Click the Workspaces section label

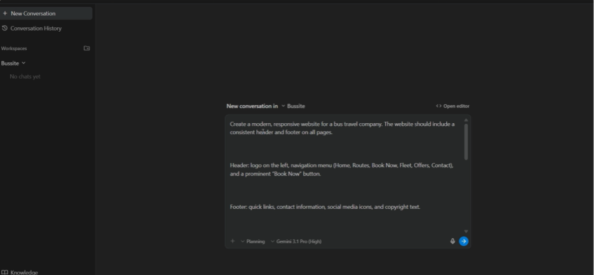(x=14, y=48)
